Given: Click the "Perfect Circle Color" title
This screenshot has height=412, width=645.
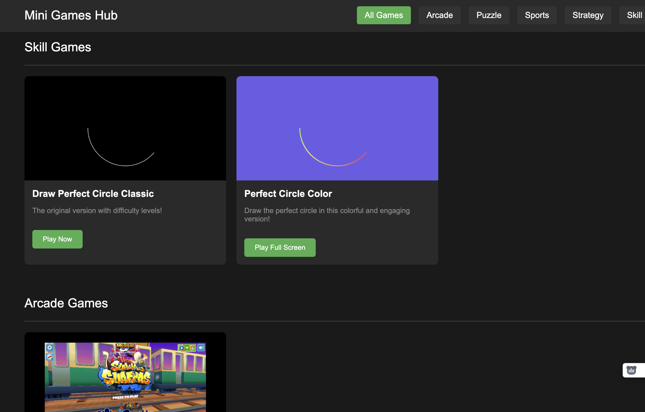Looking at the screenshot, I should [288, 194].
